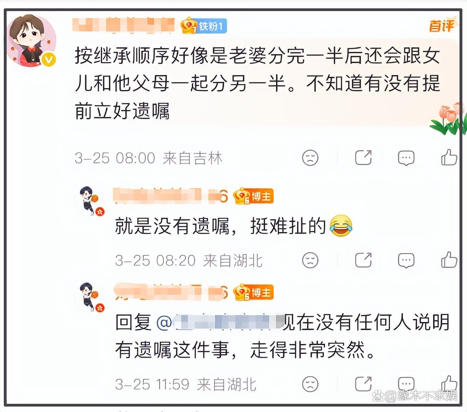Screen dimensions: 467x412
Task: Like the 11:59 reply
Action: pyautogui.click(x=449, y=383)
